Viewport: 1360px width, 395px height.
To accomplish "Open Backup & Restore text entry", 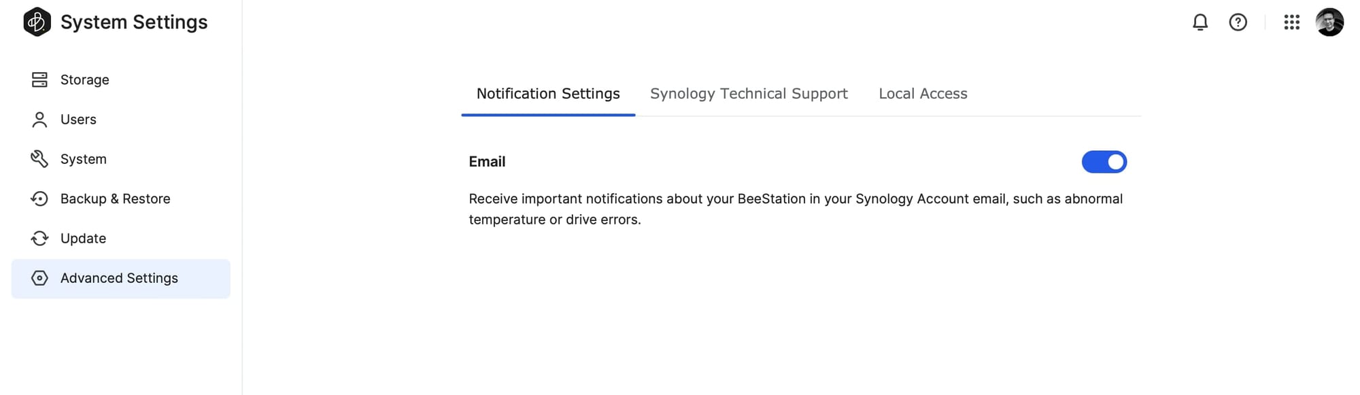I will (116, 199).
